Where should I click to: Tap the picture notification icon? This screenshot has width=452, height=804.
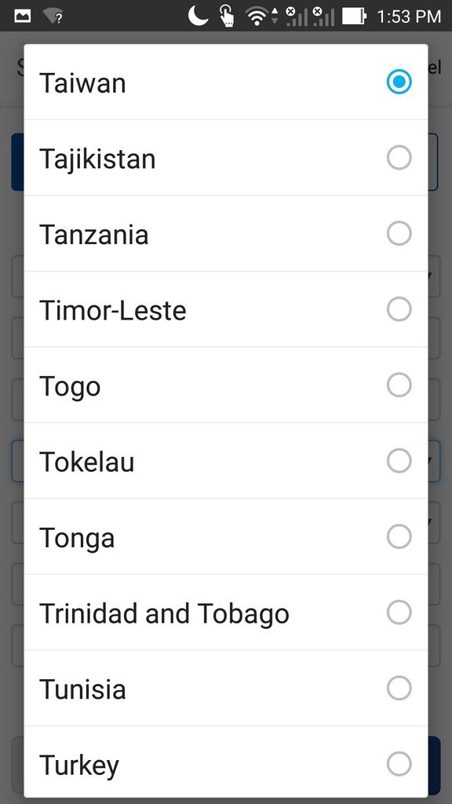pos(22,16)
